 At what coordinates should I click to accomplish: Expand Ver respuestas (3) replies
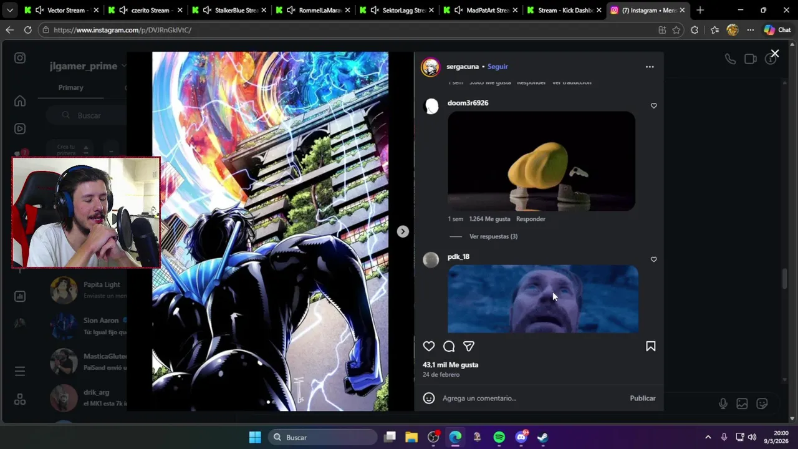(x=493, y=236)
